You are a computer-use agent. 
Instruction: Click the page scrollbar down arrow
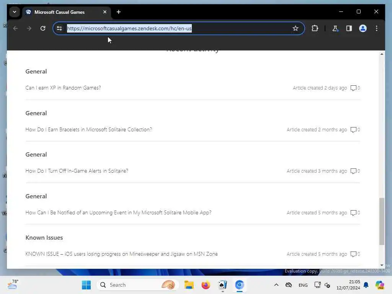pos(382,265)
